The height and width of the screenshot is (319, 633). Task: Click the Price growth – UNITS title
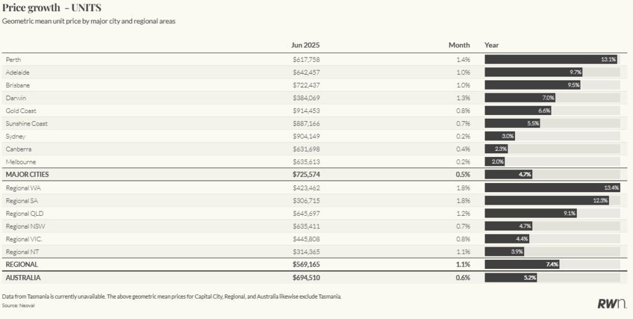[x=52, y=8]
